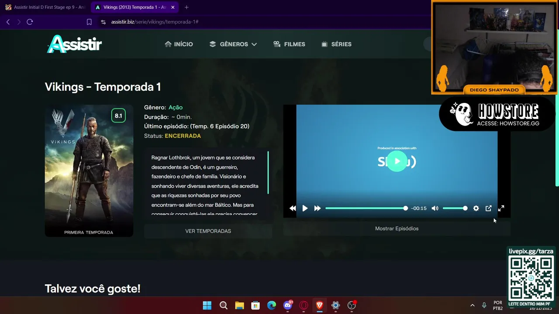Go to the FILMES section
Screen dimensions: 559x314
tap(289, 44)
